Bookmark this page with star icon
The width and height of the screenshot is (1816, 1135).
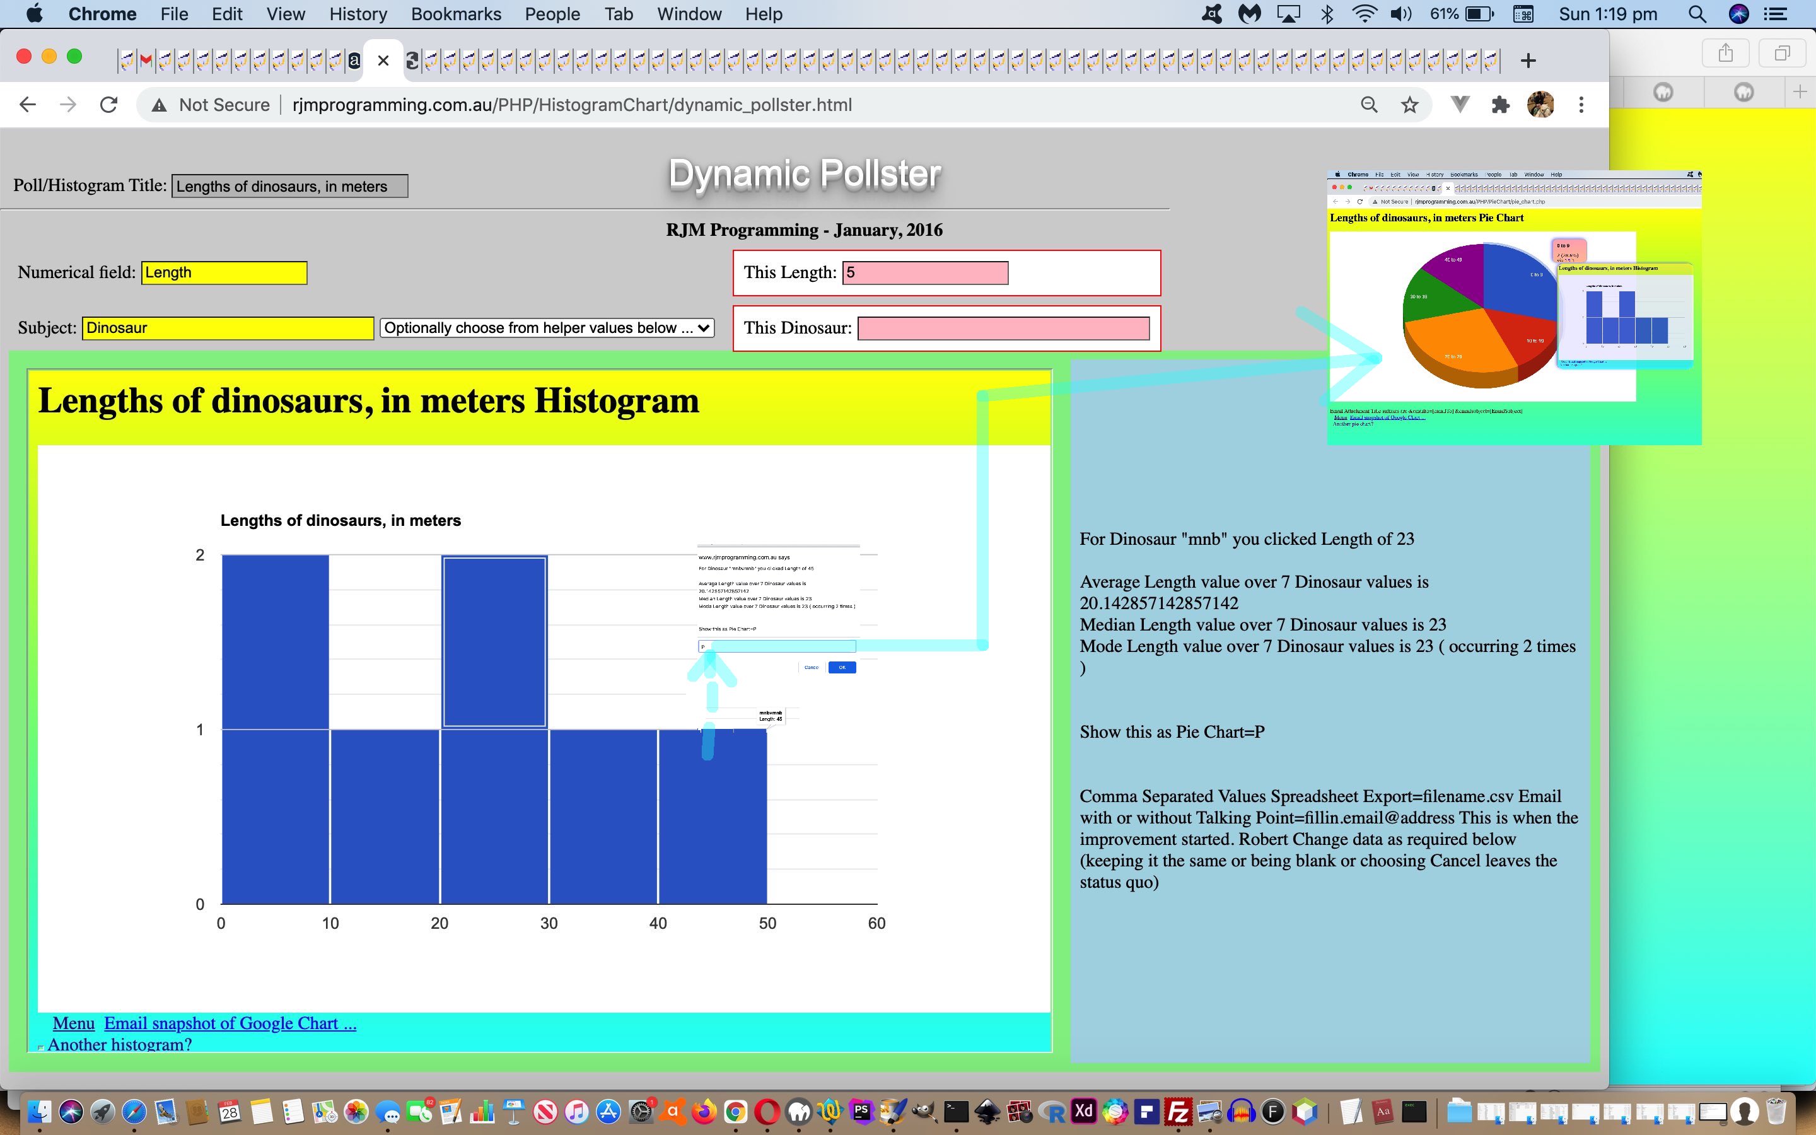1409,105
